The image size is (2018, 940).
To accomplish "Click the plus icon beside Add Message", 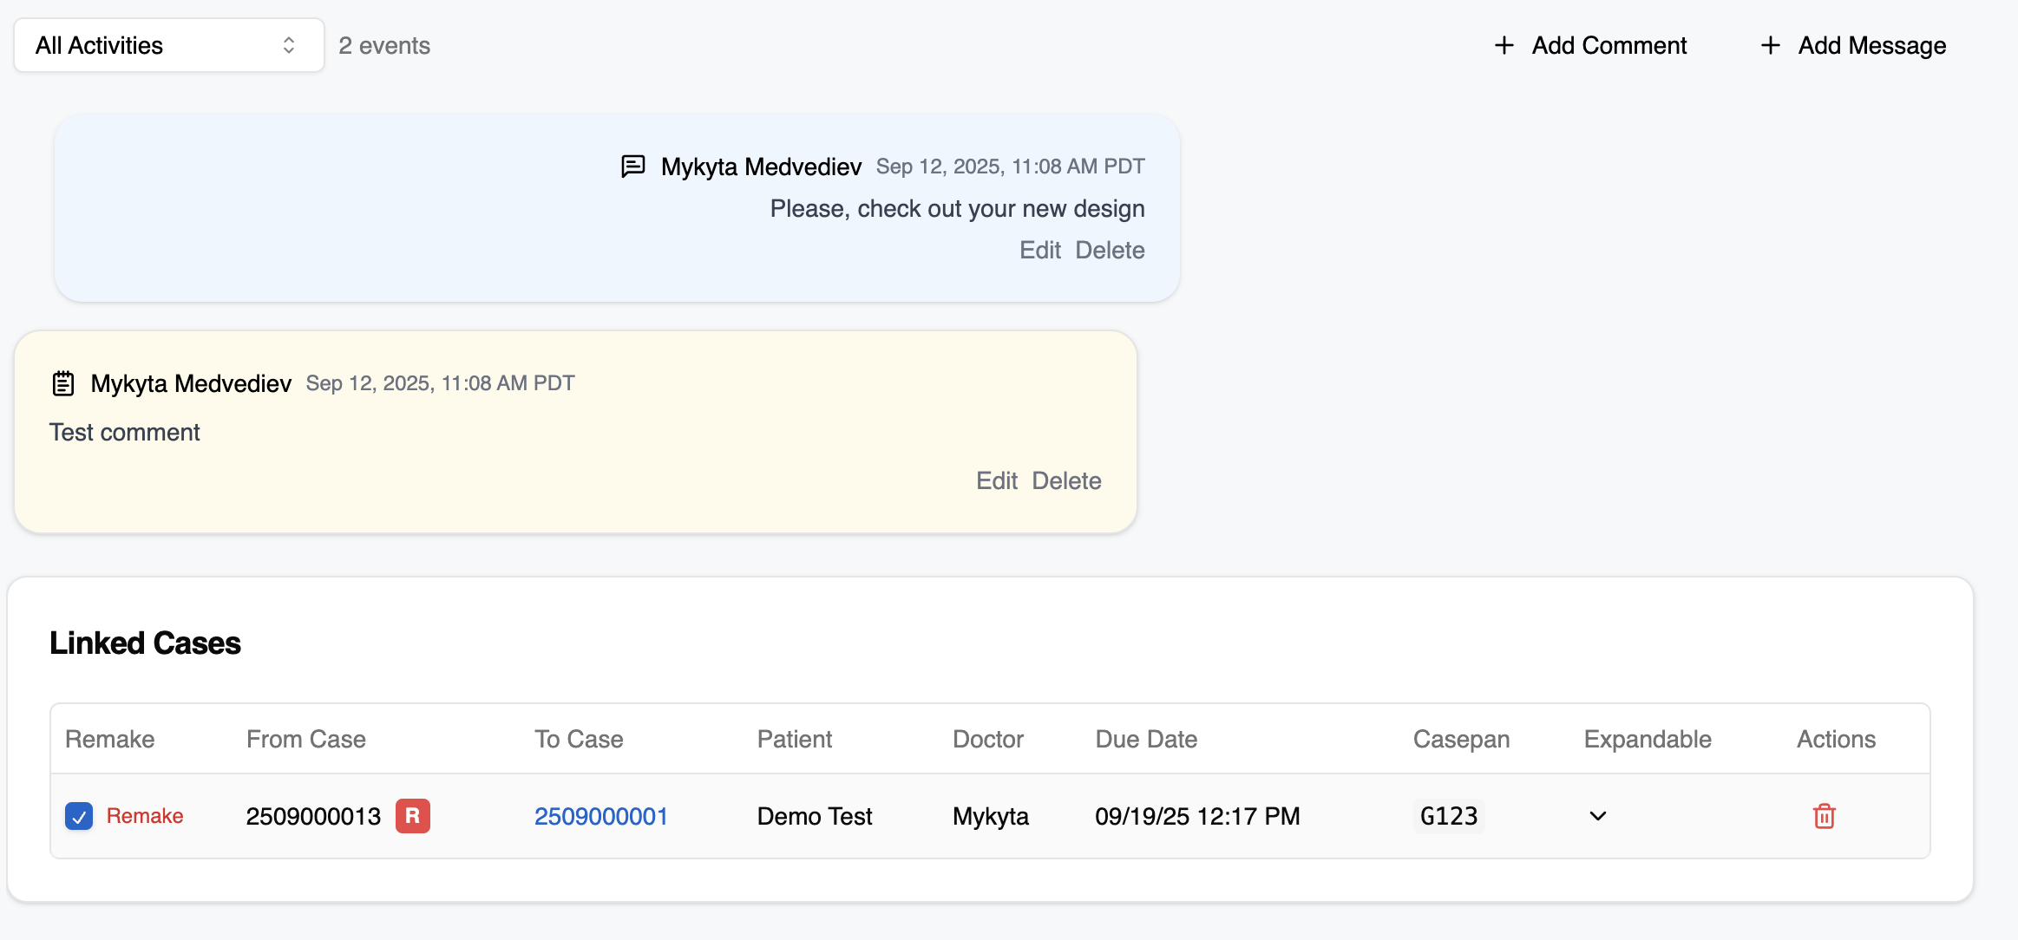I will click(x=1770, y=45).
